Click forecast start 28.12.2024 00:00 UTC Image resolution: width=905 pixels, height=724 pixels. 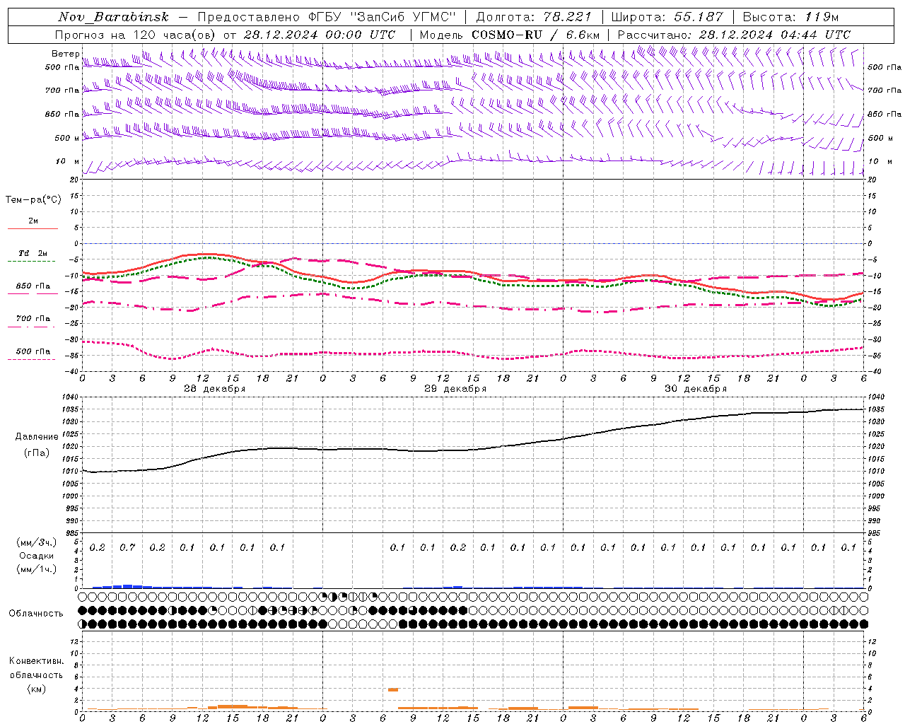click(320, 34)
